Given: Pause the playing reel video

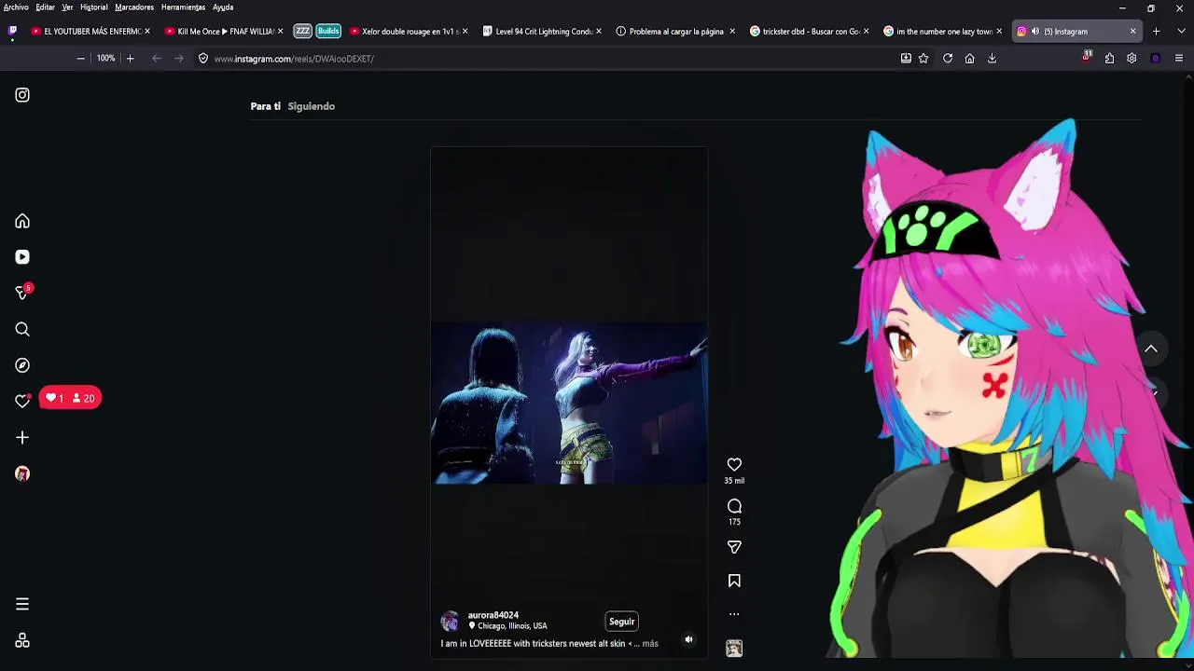Looking at the screenshot, I should [x=568, y=403].
